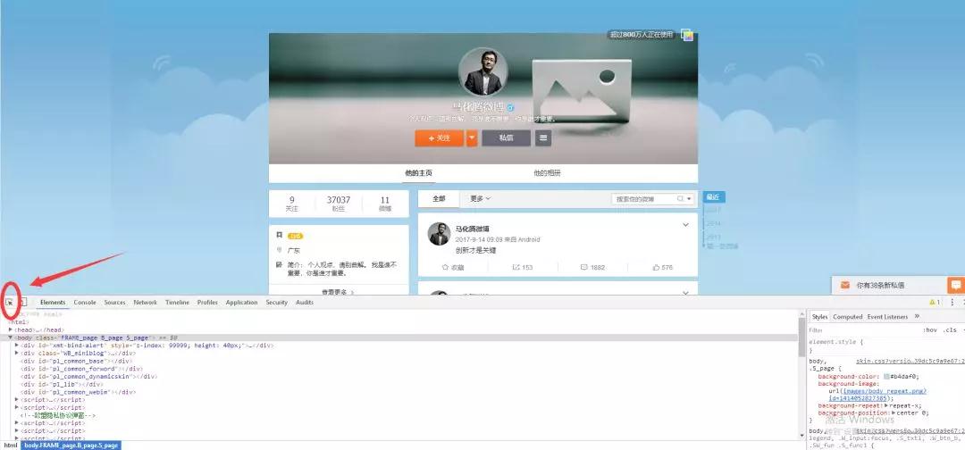Expand the xmt-bind-alert div node
The height and width of the screenshot is (450, 965).
[x=17, y=345]
